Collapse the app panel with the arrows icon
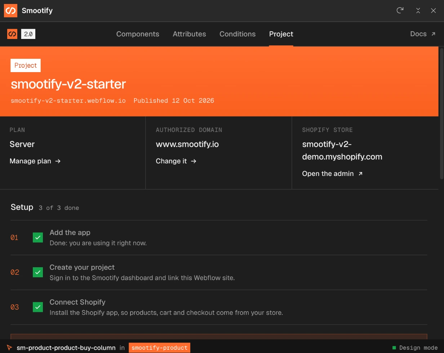The image size is (444, 353). click(x=418, y=10)
